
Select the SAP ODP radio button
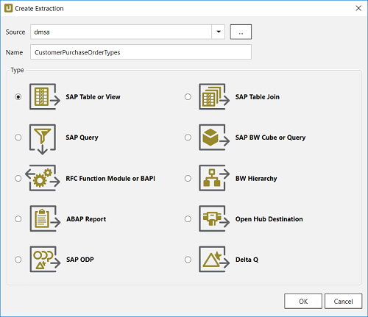(x=18, y=260)
